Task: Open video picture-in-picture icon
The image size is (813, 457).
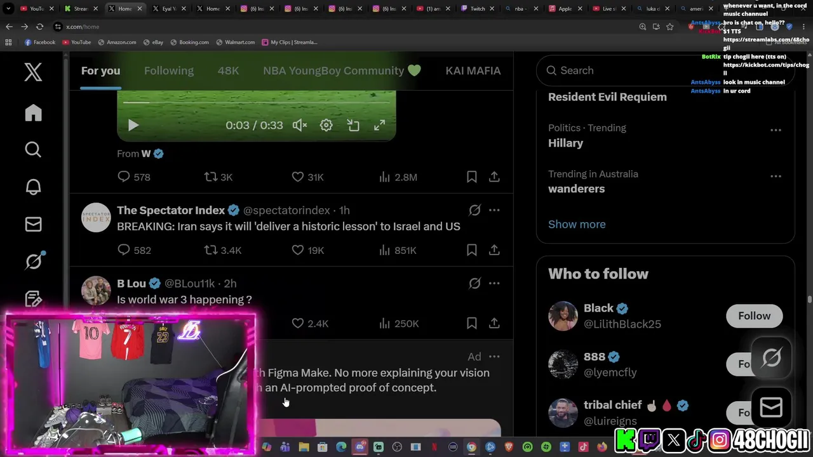Action: tap(353, 125)
